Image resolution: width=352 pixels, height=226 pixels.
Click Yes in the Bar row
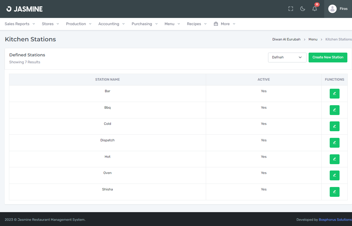tap(264, 91)
